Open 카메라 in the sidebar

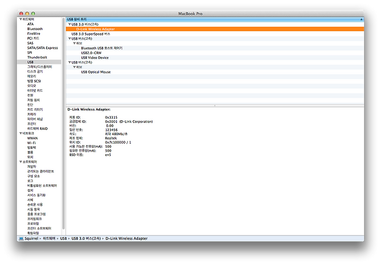32,114
